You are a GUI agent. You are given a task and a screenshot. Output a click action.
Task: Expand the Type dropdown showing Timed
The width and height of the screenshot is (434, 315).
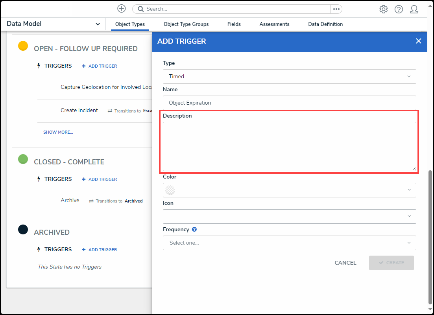289,76
